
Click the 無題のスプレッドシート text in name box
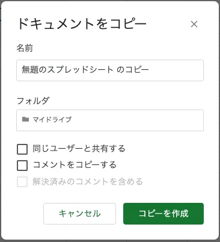[x=67, y=70]
